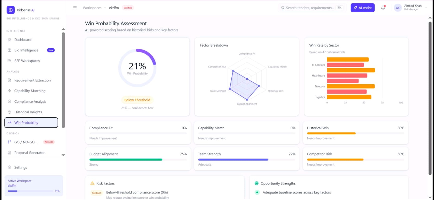Select Requirement Extraction in sidebar
The height and width of the screenshot is (200, 434).
click(31, 80)
